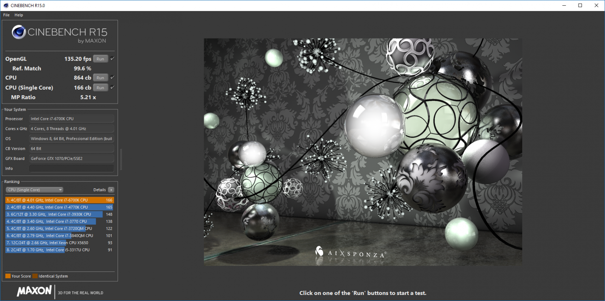
Task: Click the Your Score orange legend swatch
Action: pyautogui.click(x=8, y=276)
